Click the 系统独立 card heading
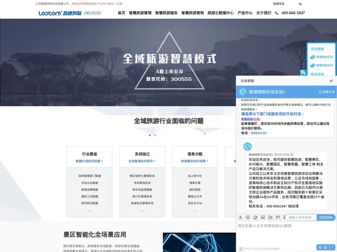The height and width of the screenshot is (252, 337). [142, 154]
